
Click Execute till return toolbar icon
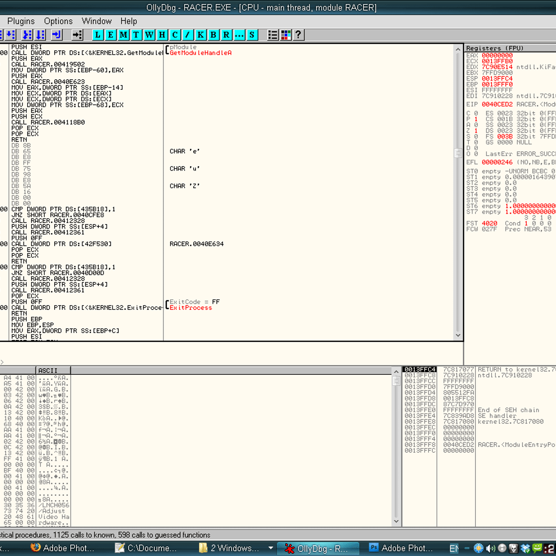(57, 35)
